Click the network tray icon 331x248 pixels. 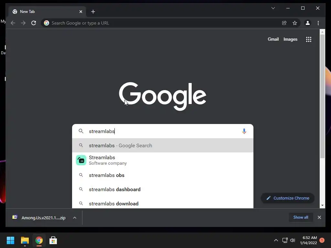click(x=285, y=240)
